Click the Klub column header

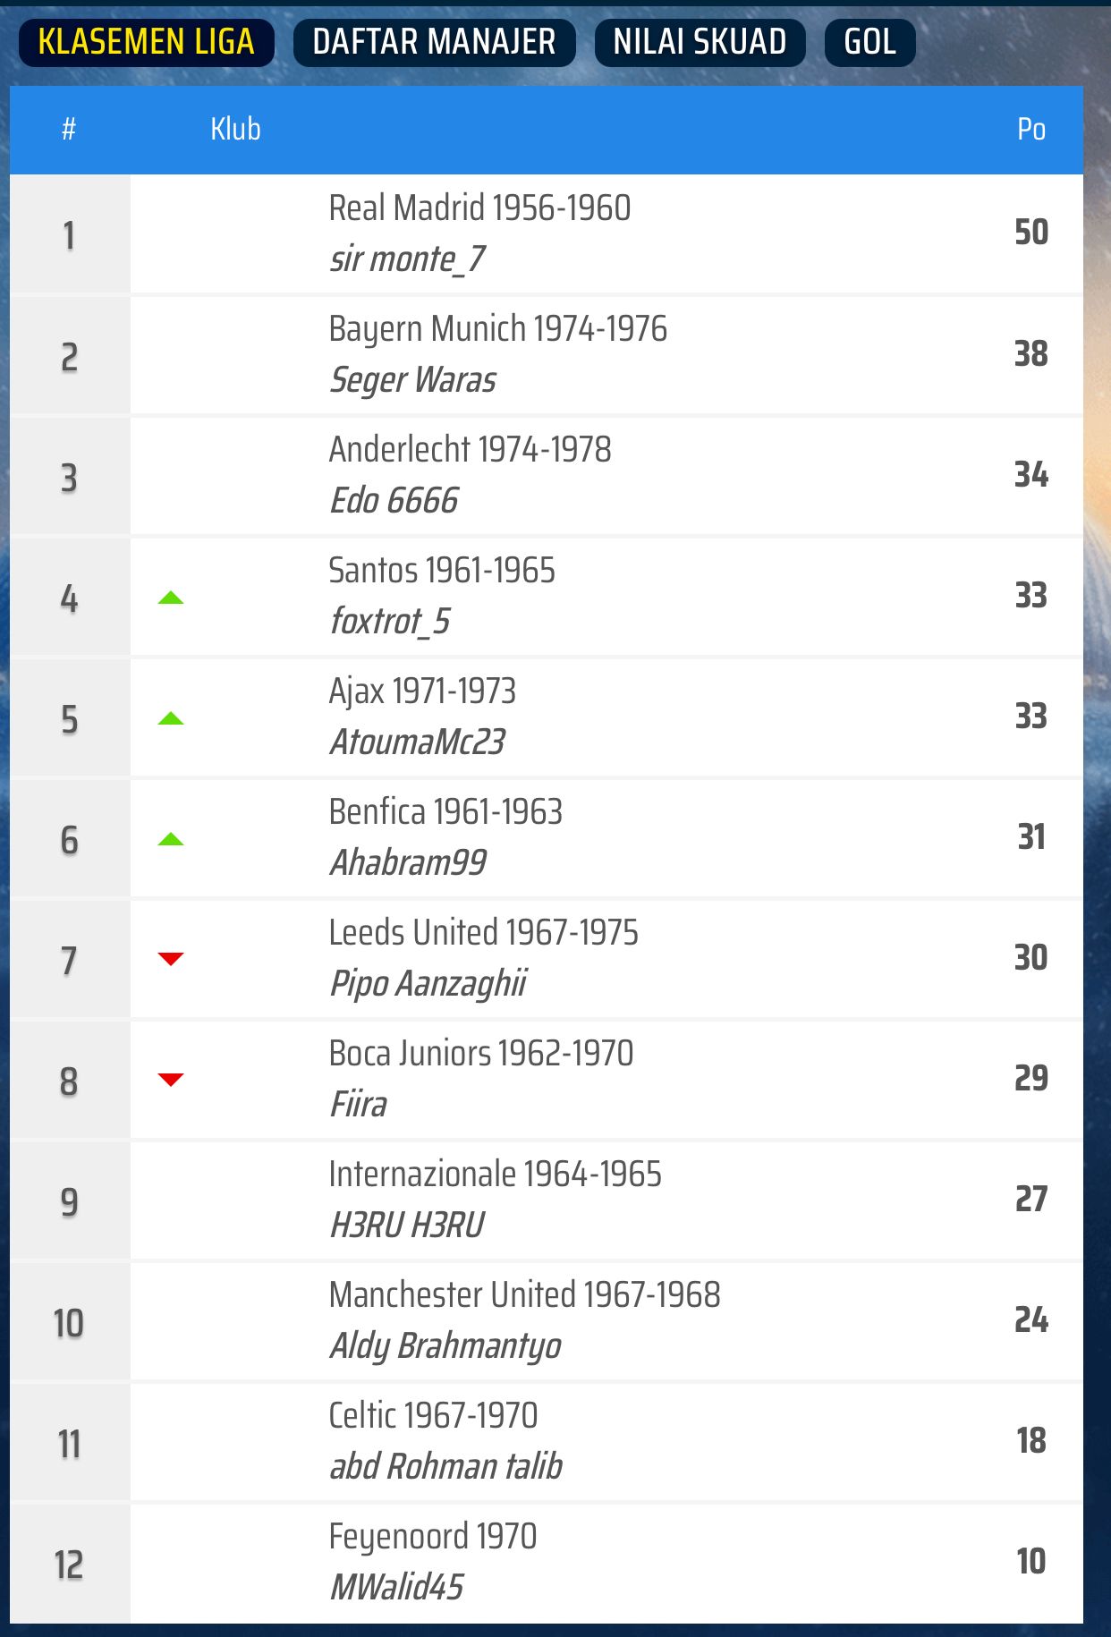point(235,130)
